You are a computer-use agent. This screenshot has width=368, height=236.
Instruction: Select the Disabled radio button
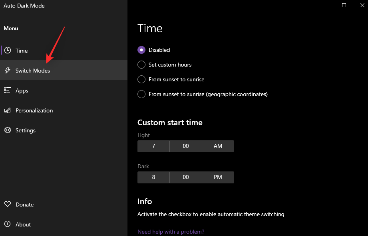[x=141, y=49]
